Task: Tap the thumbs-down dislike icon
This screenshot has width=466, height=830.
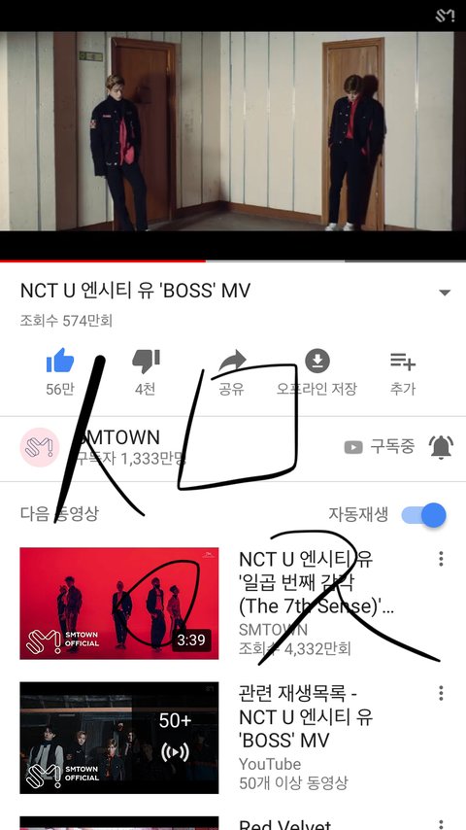Action: click(x=146, y=362)
